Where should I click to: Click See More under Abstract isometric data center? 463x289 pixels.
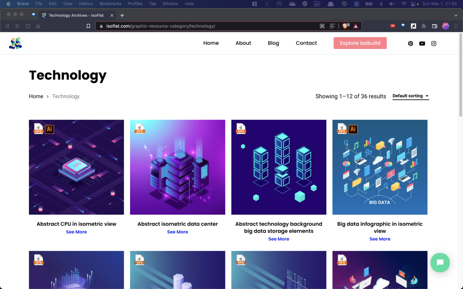pyautogui.click(x=177, y=232)
